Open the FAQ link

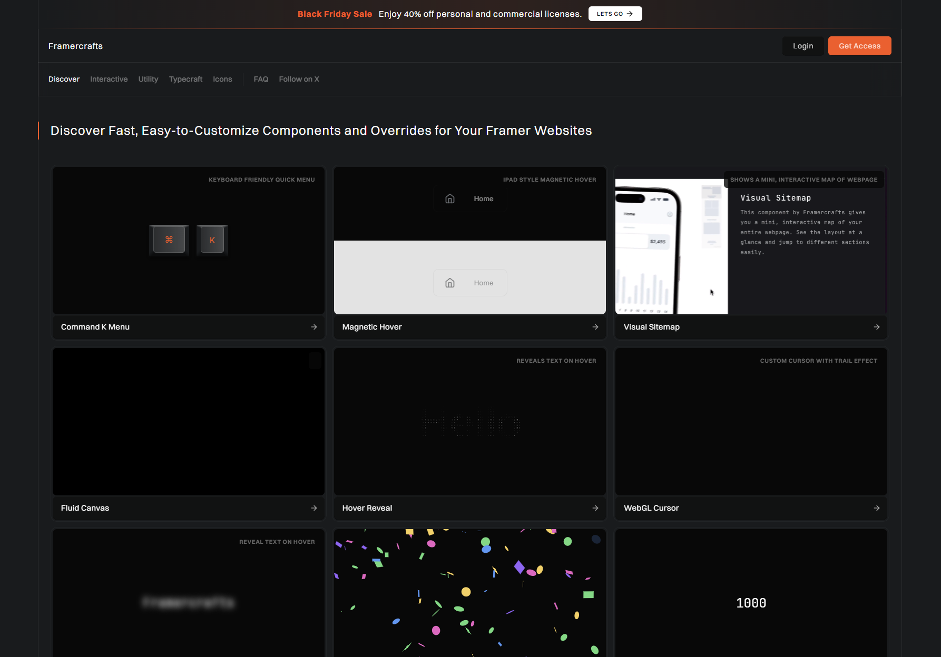click(261, 79)
